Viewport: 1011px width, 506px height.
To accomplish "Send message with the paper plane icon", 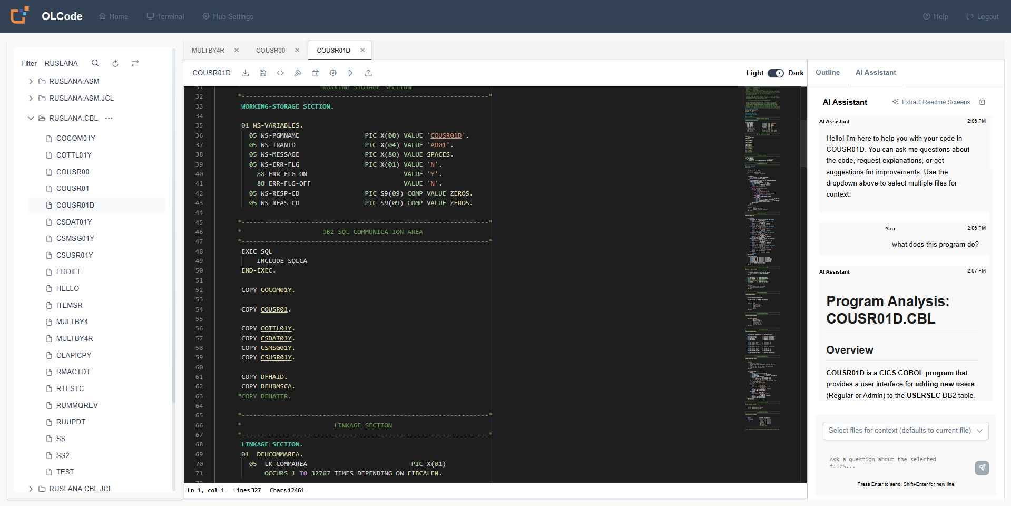I will [x=981, y=468].
